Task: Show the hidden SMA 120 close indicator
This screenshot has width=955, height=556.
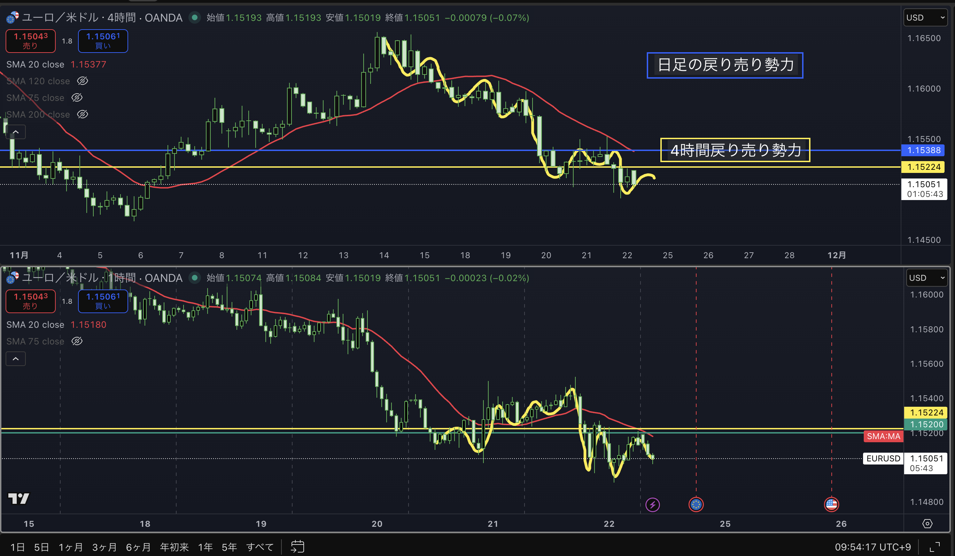Action: 83,81
